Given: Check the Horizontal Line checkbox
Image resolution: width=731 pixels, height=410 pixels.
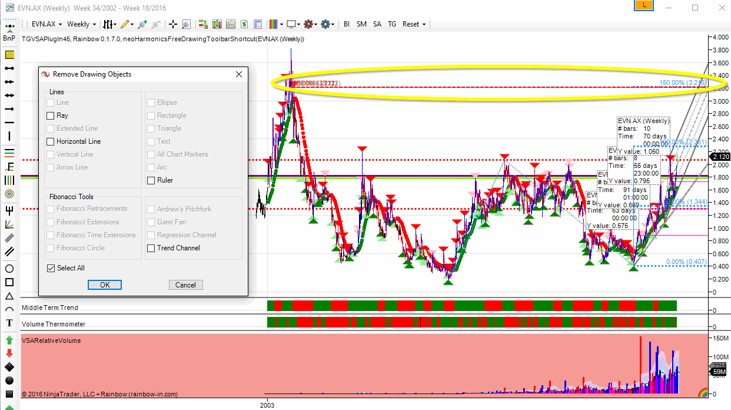Looking at the screenshot, I should point(50,141).
